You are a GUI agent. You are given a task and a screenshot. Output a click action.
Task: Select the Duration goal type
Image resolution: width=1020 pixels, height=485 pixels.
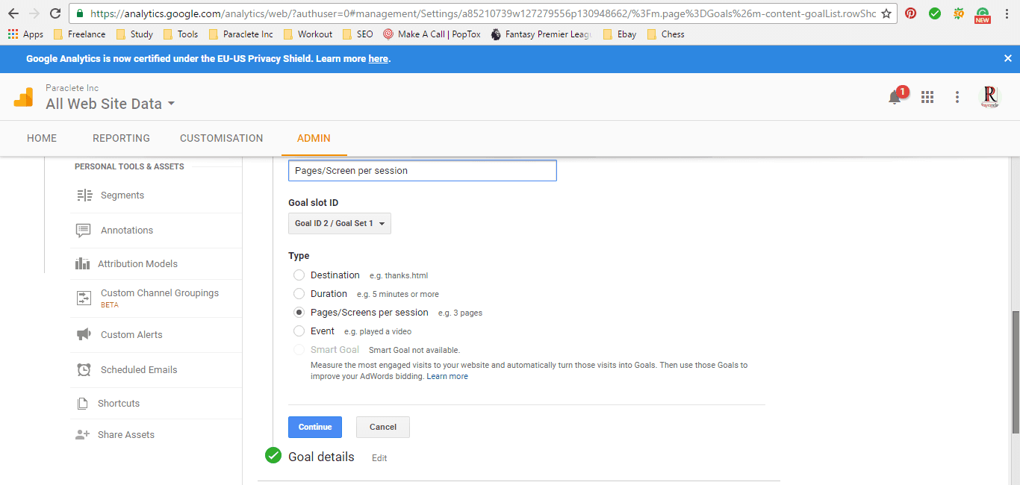point(299,294)
